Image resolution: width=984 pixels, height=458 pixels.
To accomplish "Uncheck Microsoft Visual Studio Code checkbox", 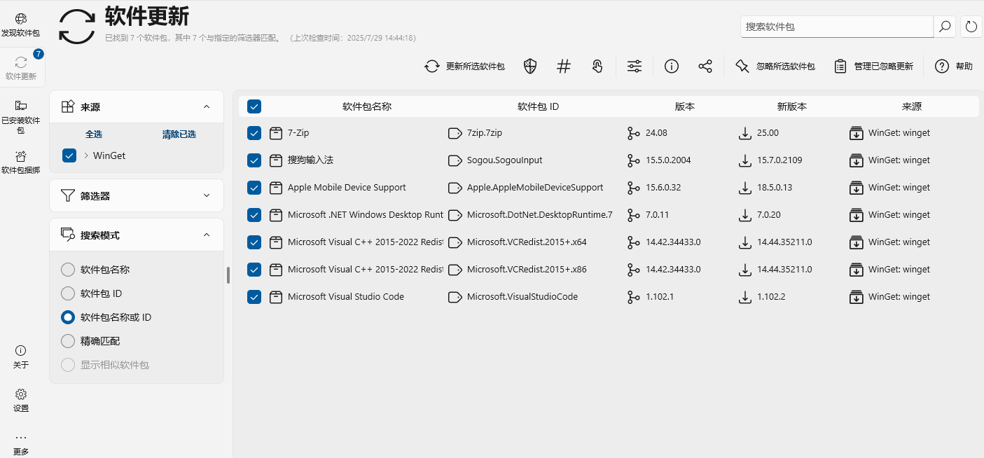I will point(254,297).
